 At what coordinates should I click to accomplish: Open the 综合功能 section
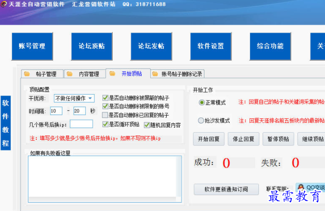[x=270, y=46]
